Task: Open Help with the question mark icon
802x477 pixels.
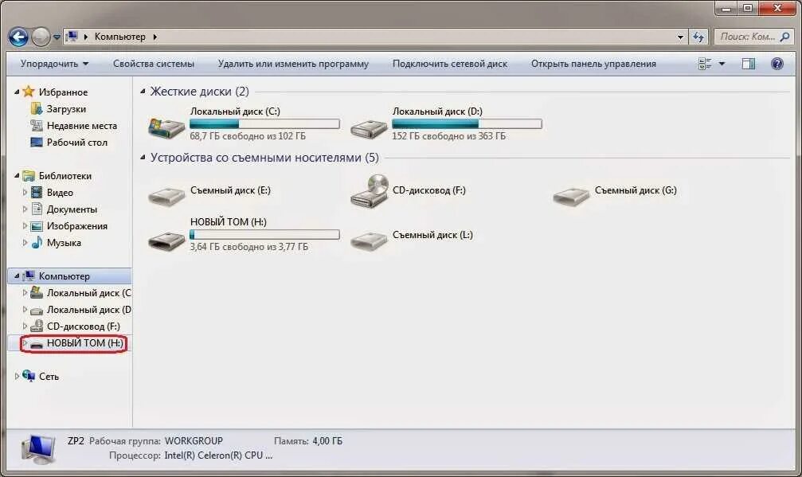Action: [777, 64]
